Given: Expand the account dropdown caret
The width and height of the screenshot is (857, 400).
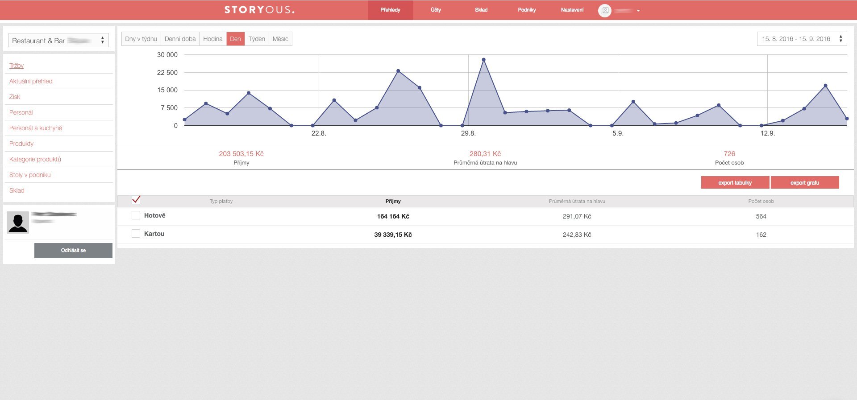Looking at the screenshot, I should 638,11.
